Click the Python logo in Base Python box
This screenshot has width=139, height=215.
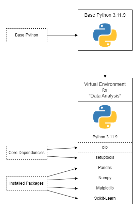(105, 35)
